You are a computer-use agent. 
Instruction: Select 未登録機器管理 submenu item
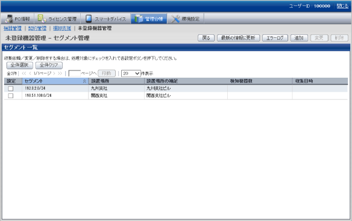tap(95, 28)
